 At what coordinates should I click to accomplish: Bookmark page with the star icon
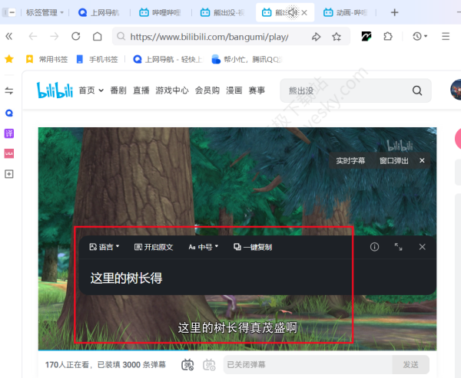337,36
